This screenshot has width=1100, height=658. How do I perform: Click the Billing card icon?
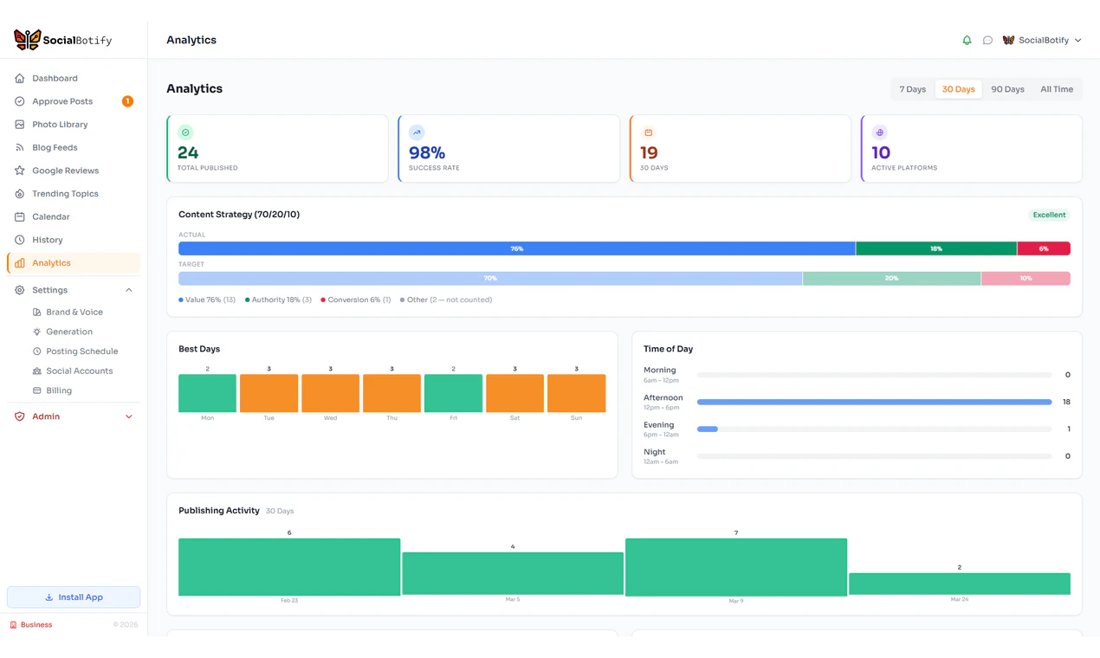[36, 390]
